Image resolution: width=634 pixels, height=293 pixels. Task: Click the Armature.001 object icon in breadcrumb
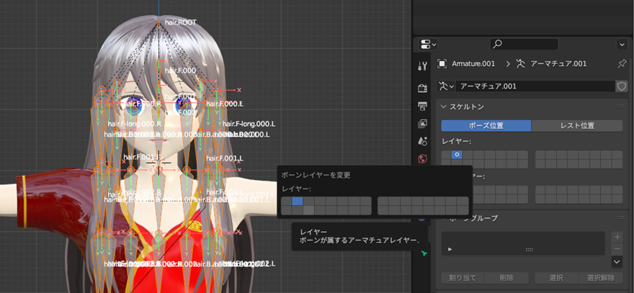tap(442, 64)
